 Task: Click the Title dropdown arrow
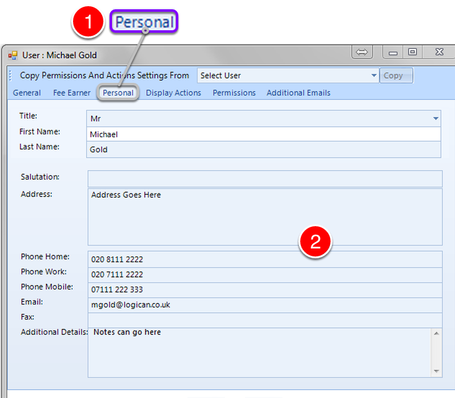tap(436, 119)
